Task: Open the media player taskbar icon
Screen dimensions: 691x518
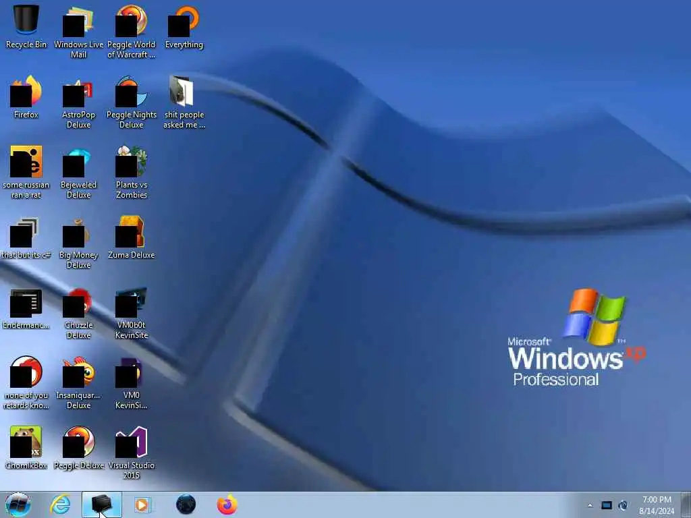Action: (x=142, y=505)
